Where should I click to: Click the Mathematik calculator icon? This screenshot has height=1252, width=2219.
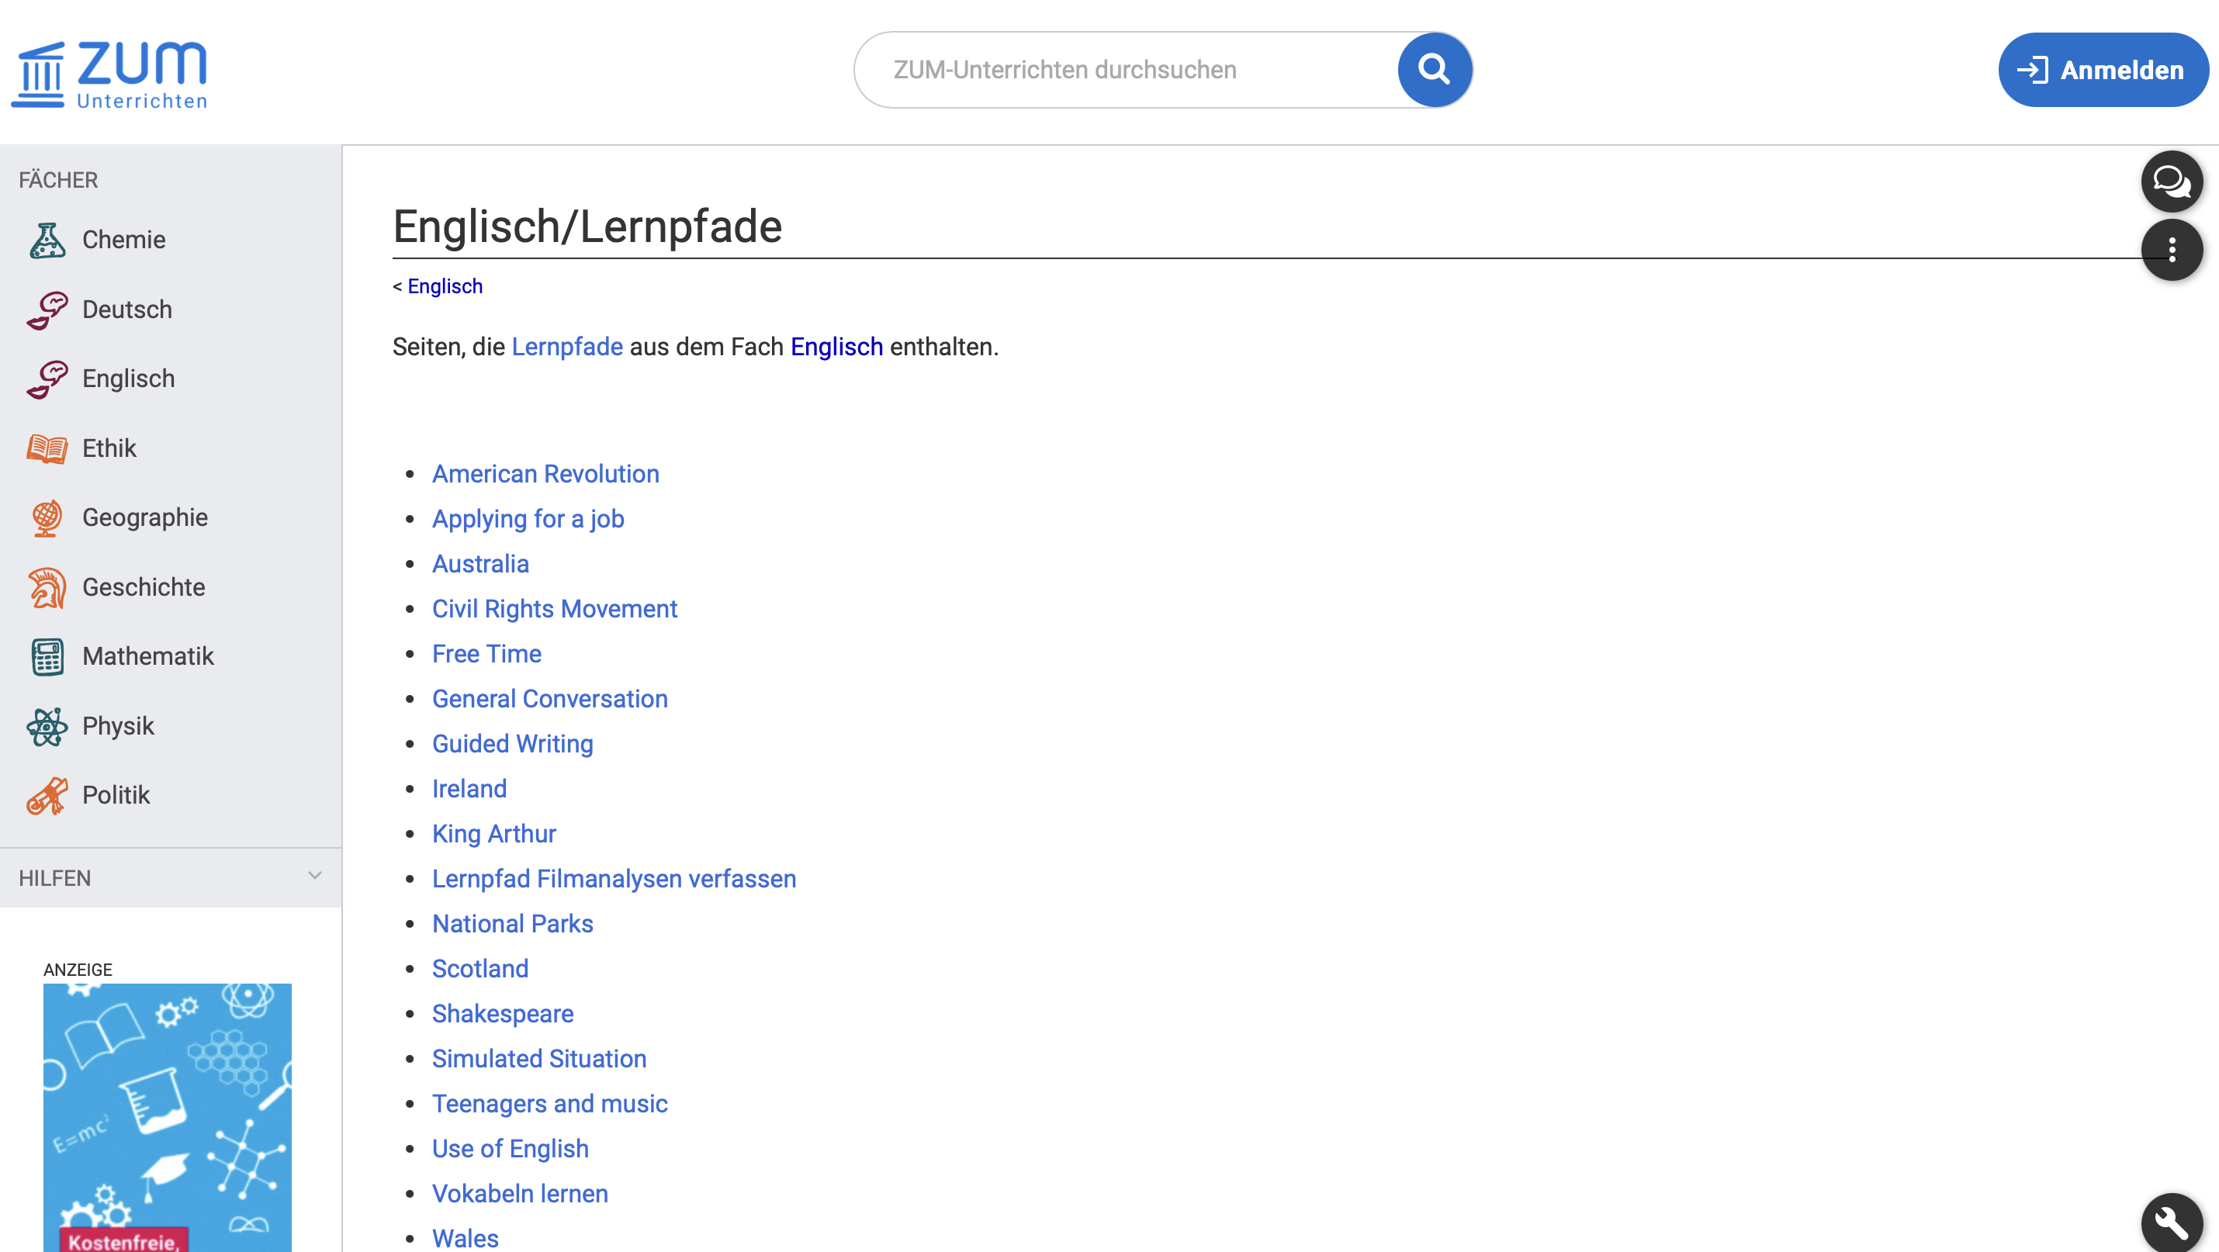point(47,657)
